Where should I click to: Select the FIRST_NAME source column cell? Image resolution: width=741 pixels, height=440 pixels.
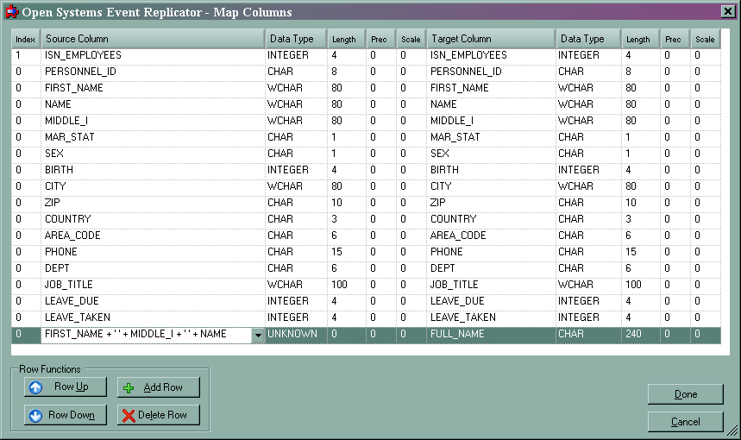point(153,88)
